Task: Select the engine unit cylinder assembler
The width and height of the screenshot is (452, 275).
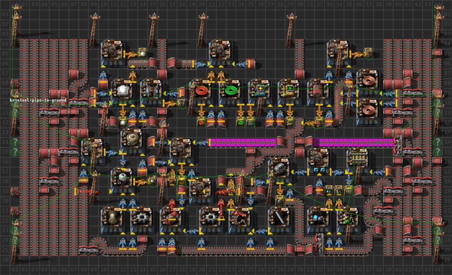Action: [113, 220]
